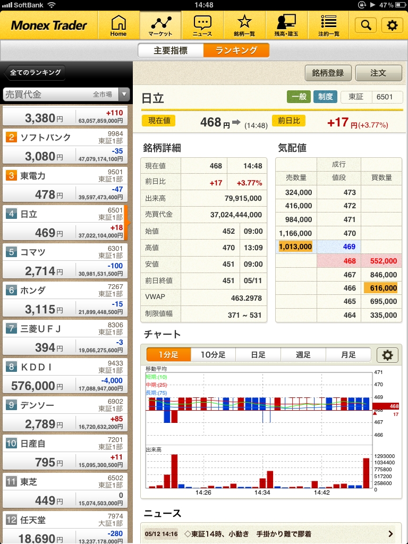Tap the rank 3 badge icon

pos(11,175)
